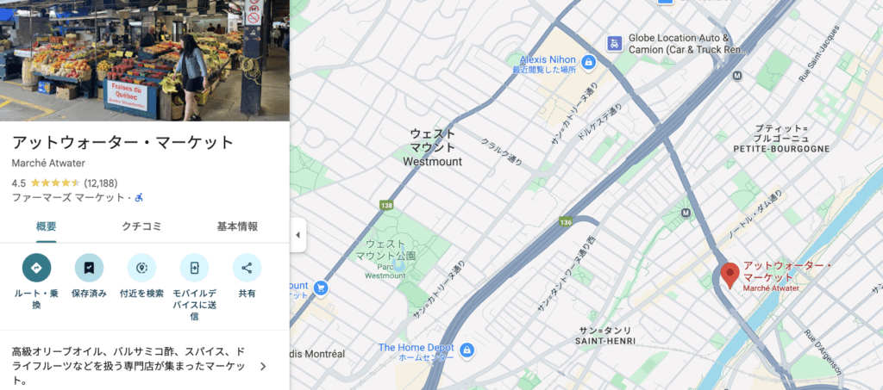Open the market photo thumbnail

click(145, 60)
